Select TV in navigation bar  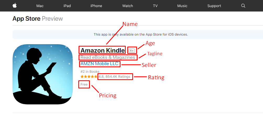[155, 6]
